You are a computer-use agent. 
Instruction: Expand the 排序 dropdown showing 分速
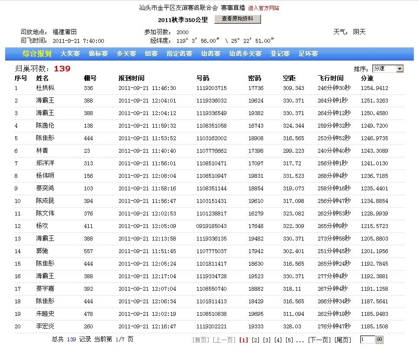388,69
